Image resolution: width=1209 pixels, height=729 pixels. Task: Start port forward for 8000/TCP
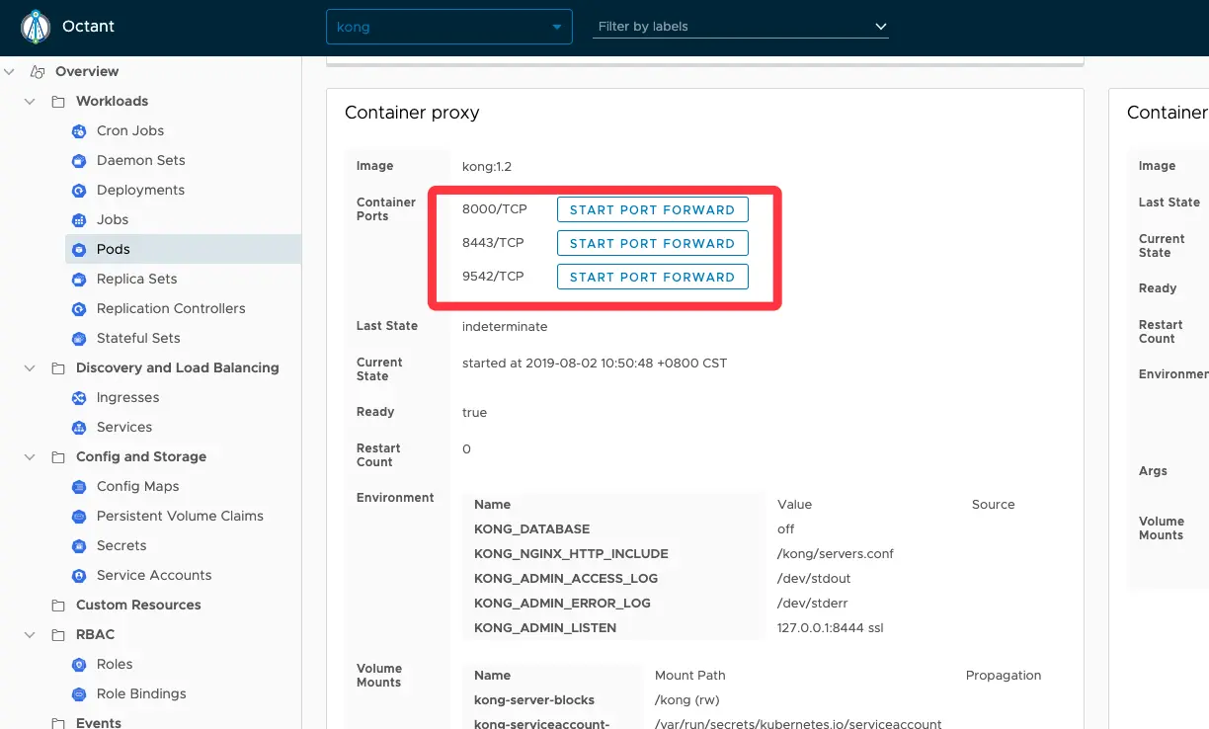click(x=652, y=209)
